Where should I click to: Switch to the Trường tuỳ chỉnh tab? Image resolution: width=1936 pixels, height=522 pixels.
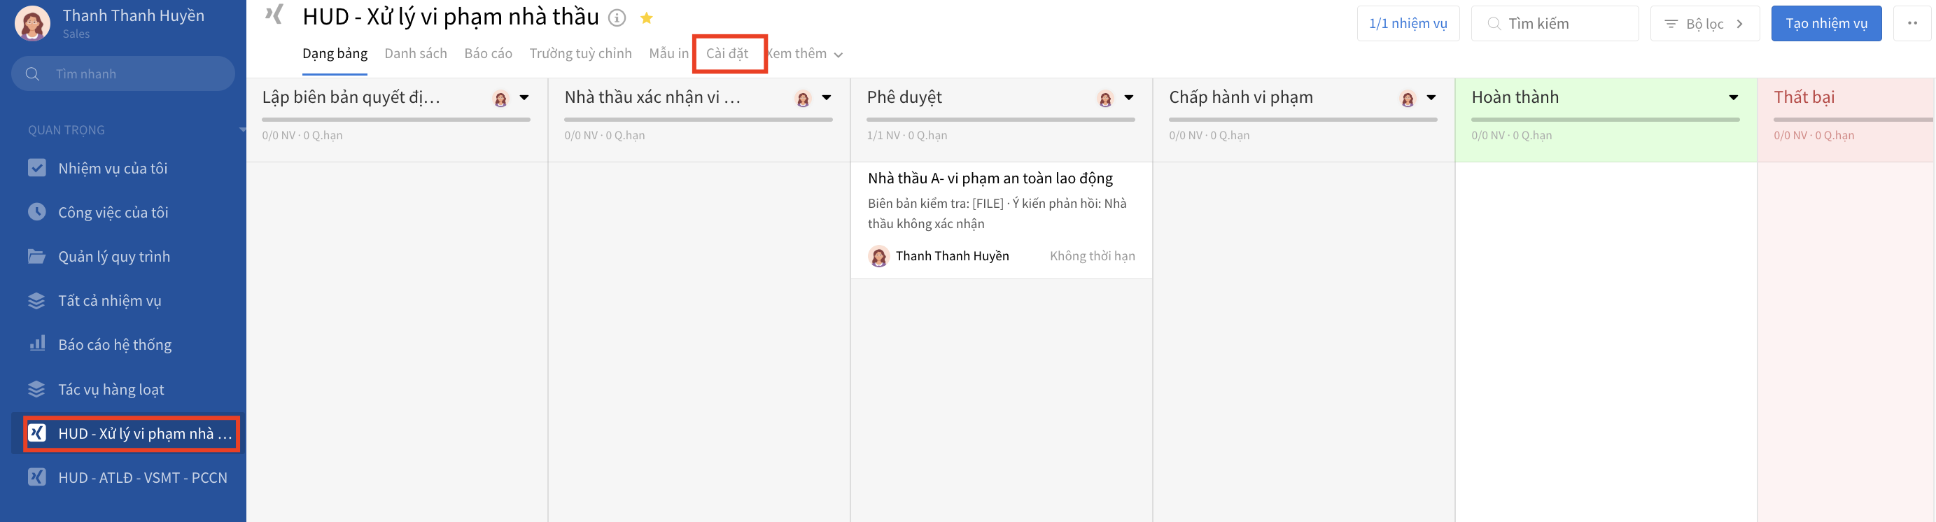(x=580, y=53)
